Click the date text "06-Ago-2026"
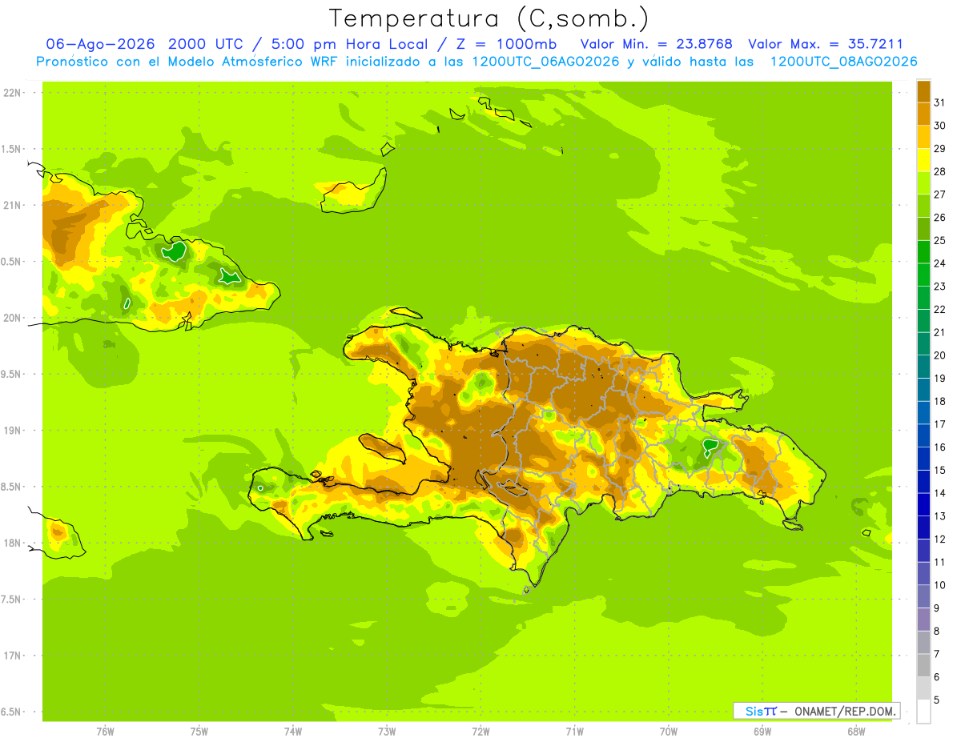 (101, 44)
